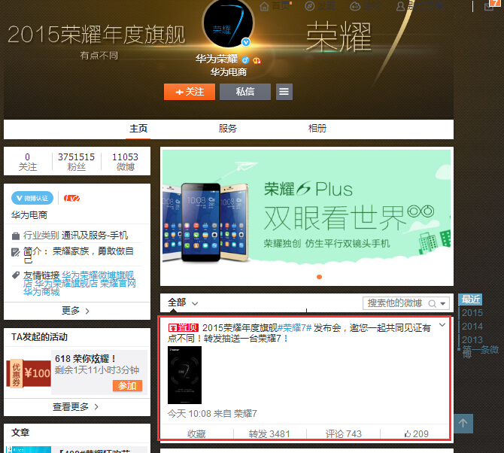
Task: View the 11053 微博 posts count
Action: pos(125,162)
